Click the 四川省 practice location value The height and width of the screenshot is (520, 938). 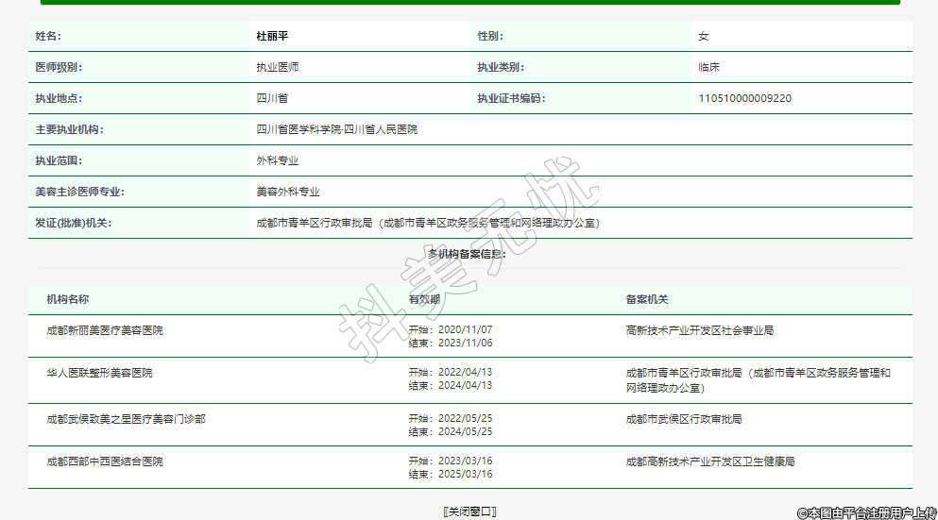point(272,98)
